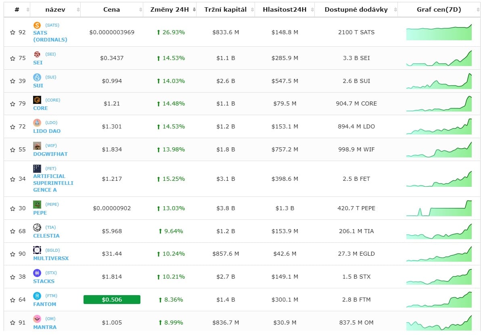Viewport: 481px width, 335px height.
Task: Click the SUI water drop logo
Action: (37, 77)
